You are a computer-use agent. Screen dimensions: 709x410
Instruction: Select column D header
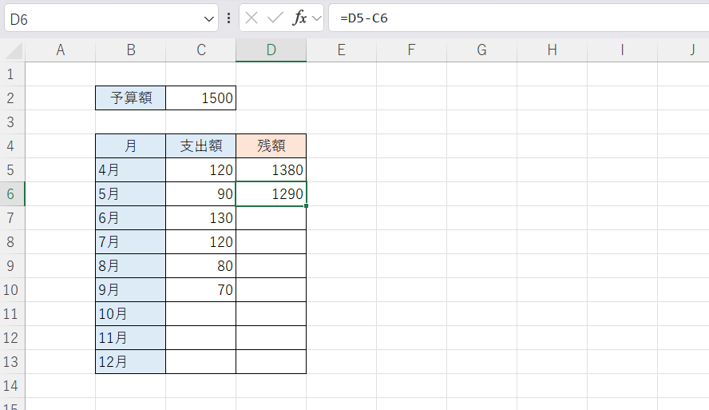pos(271,50)
